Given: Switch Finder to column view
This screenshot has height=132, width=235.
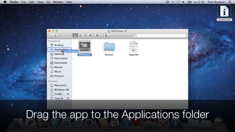Looking at the screenshot, I should [x=85, y=35].
